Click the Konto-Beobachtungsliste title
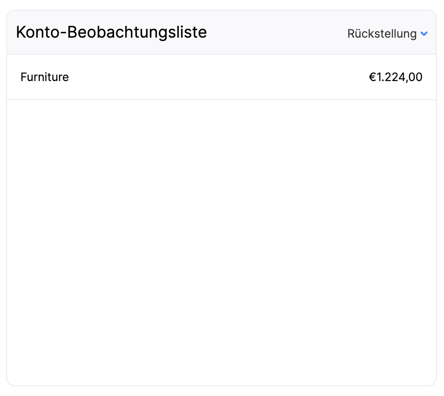This screenshot has height=396, width=444. 111,32
